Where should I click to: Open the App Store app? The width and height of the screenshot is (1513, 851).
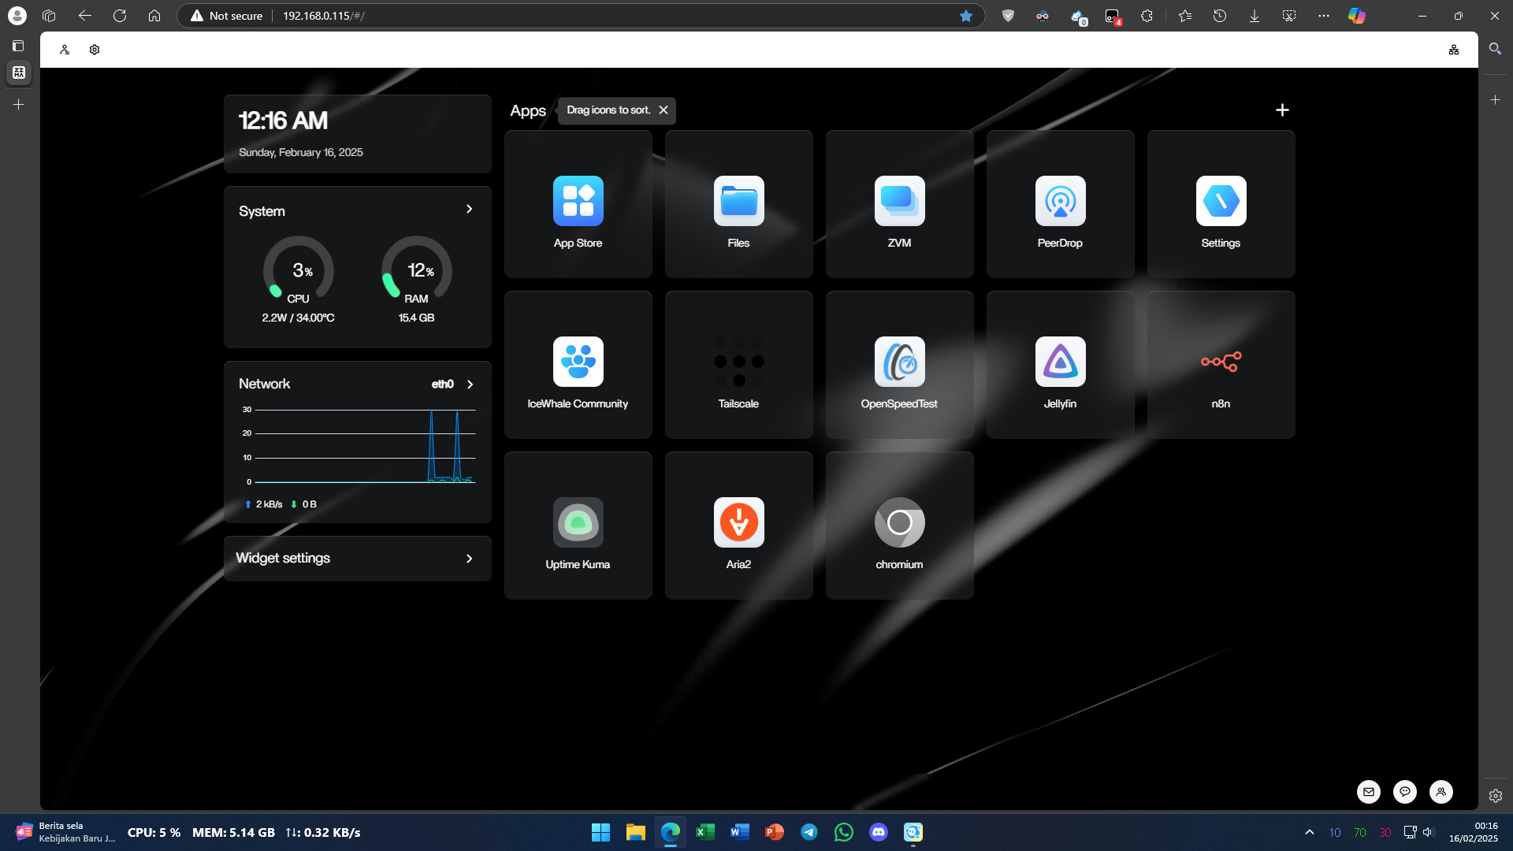point(578,204)
